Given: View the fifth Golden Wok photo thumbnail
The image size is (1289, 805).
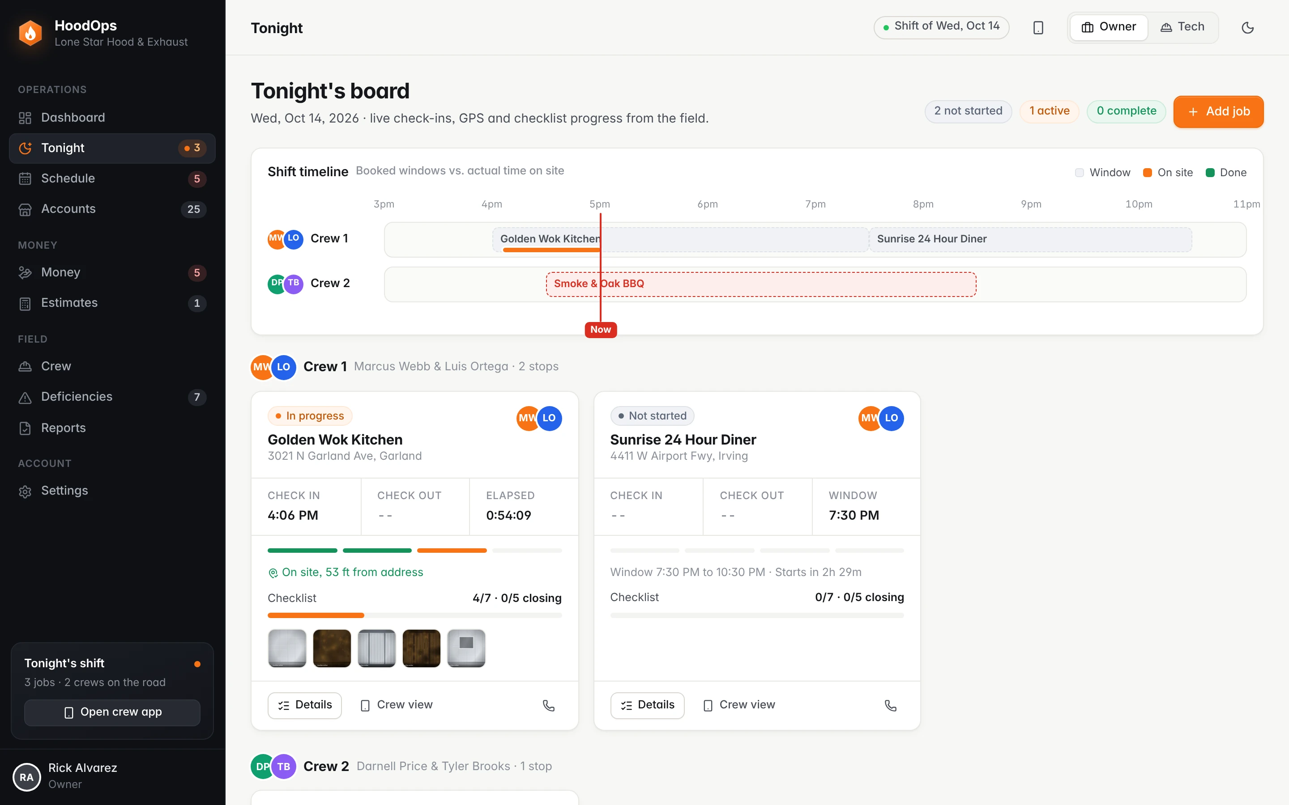Looking at the screenshot, I should [x=466, y=648].
